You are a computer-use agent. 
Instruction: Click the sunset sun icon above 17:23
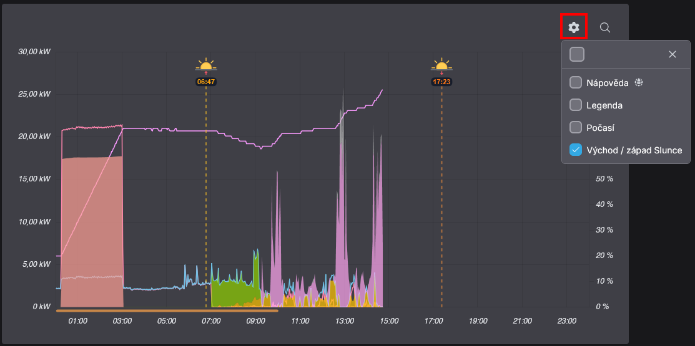441,65
